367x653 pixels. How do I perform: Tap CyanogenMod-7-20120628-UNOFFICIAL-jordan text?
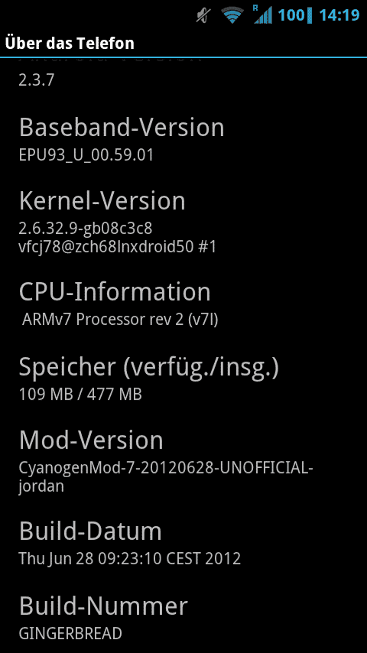pos(166,476)
